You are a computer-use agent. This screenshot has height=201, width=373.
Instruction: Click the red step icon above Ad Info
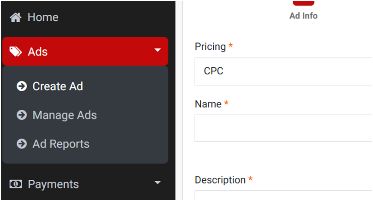click(303, 3)
